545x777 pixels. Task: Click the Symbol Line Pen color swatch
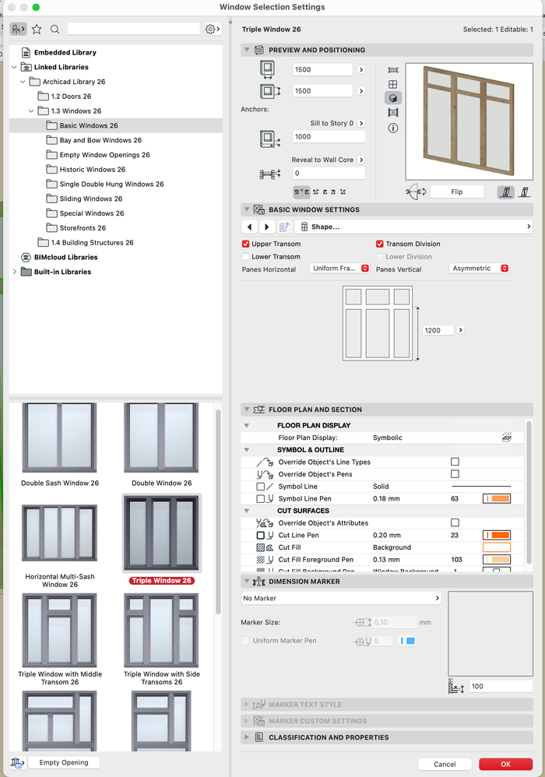pos(497,498)
